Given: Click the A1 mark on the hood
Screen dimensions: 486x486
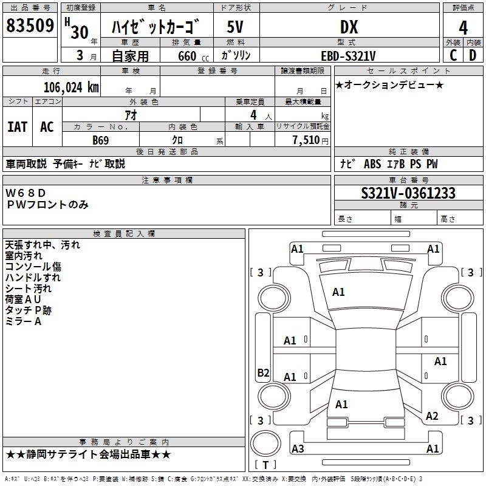Looking at the screenshot, I should pos(338,292).
